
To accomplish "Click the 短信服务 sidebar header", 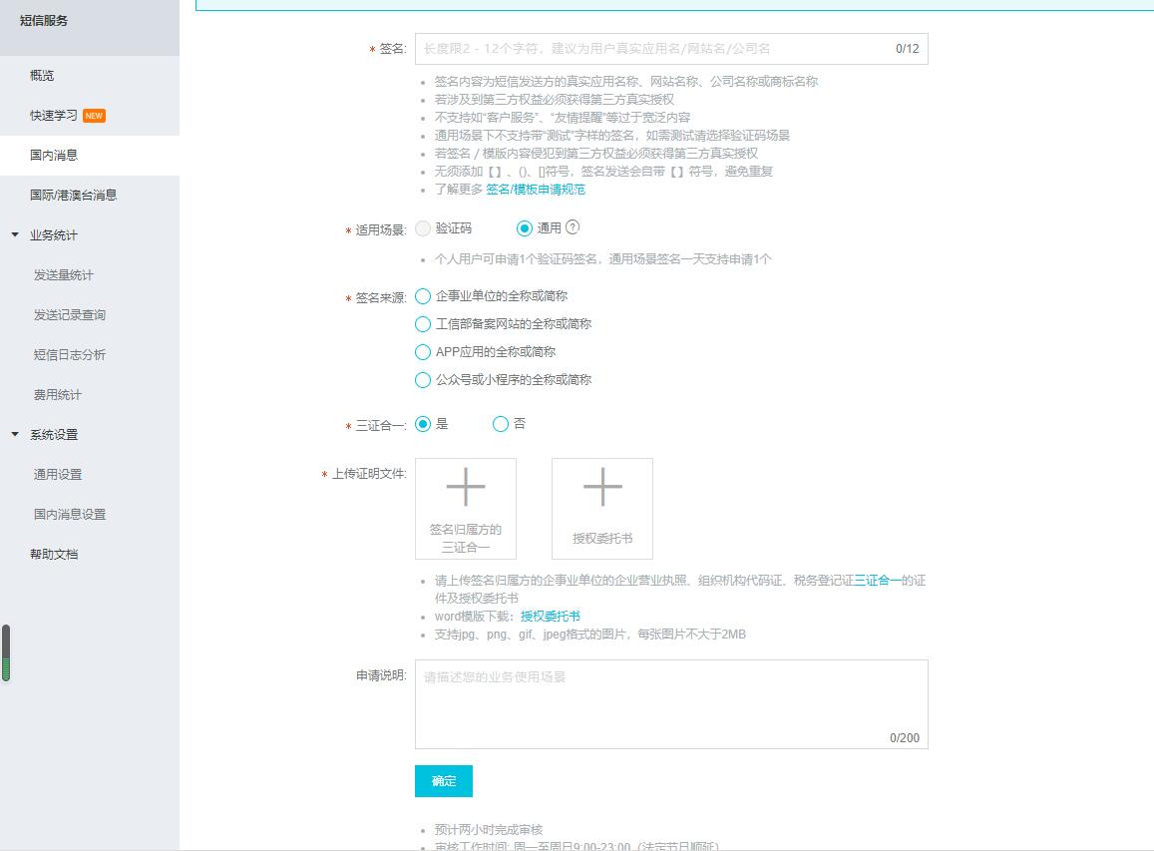I will coord(44,21).
